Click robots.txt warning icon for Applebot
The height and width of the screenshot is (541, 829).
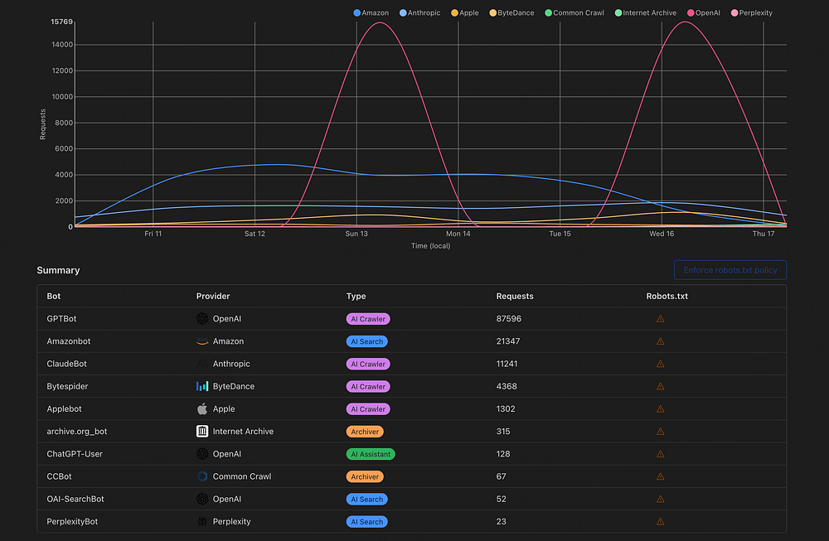tap(661, 409)
